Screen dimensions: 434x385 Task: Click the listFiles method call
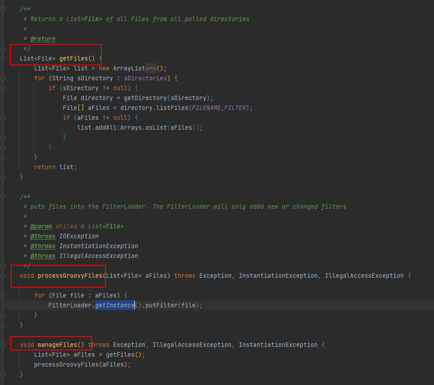pos(172,108)
